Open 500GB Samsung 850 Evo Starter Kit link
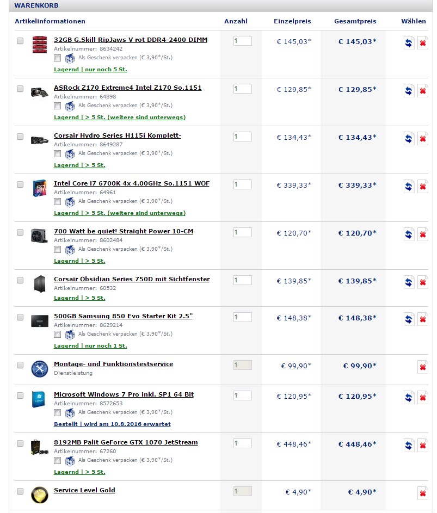This screenshot has height=513, width=437. (x=123, y=316)
